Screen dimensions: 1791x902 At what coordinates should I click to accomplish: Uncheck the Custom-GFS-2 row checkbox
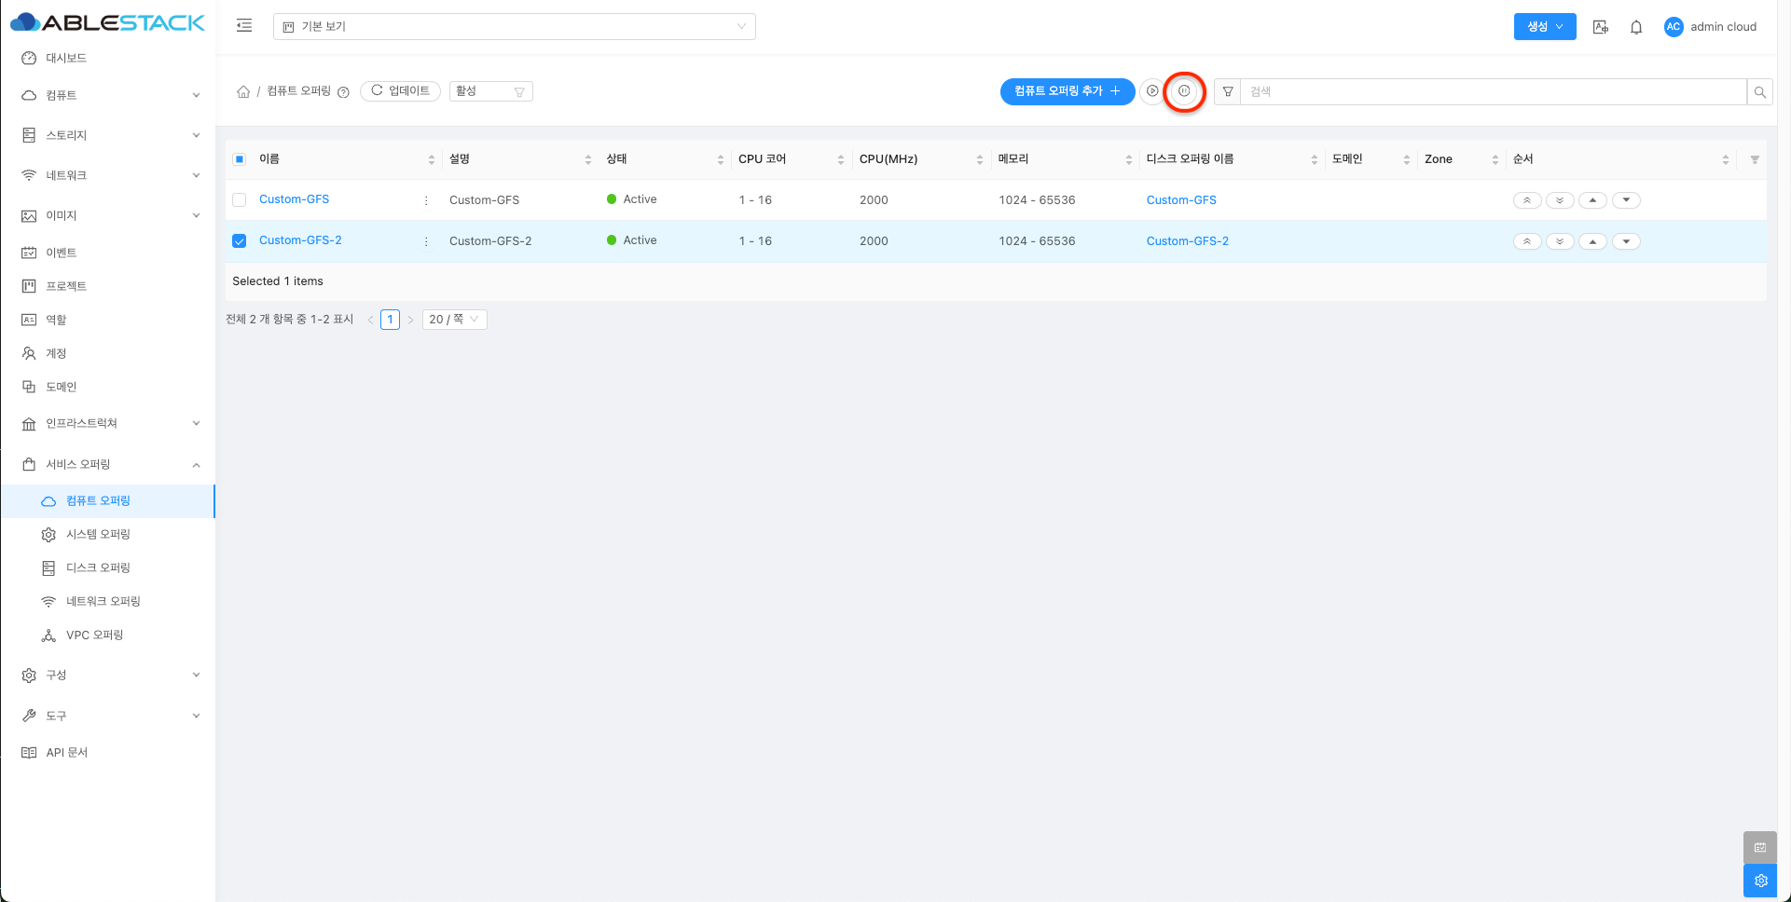tap(240, 241)
